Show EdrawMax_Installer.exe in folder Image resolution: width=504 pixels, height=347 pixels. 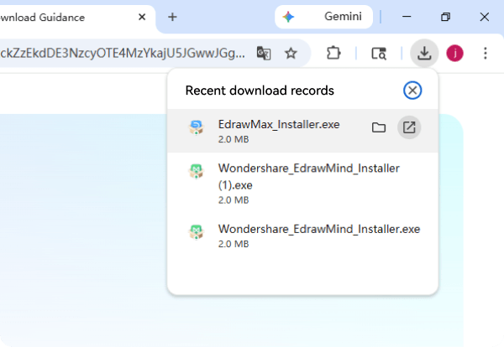point(379,127)
